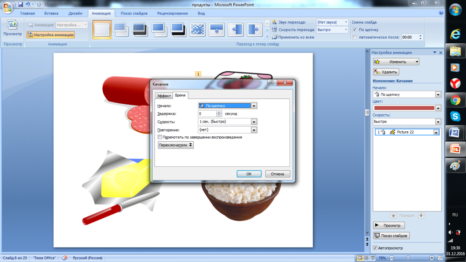Image resolution: width=466 pixels, height=262 pixels.
Task: Click the spell check icon in status bar
Action: [64, 258]
